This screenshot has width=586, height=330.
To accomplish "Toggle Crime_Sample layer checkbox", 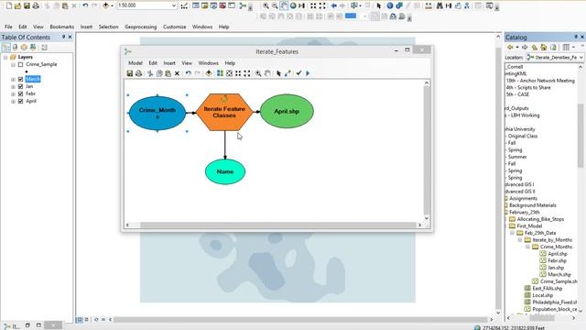I will [x=20, y=65].
